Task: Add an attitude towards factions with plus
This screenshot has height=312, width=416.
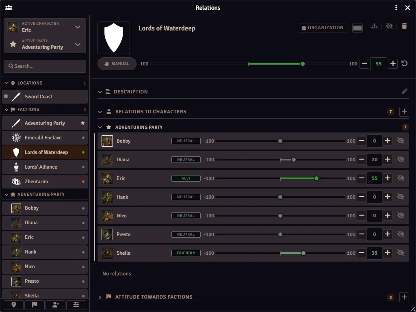Action: pyautogui.click(x=404, y=297)
